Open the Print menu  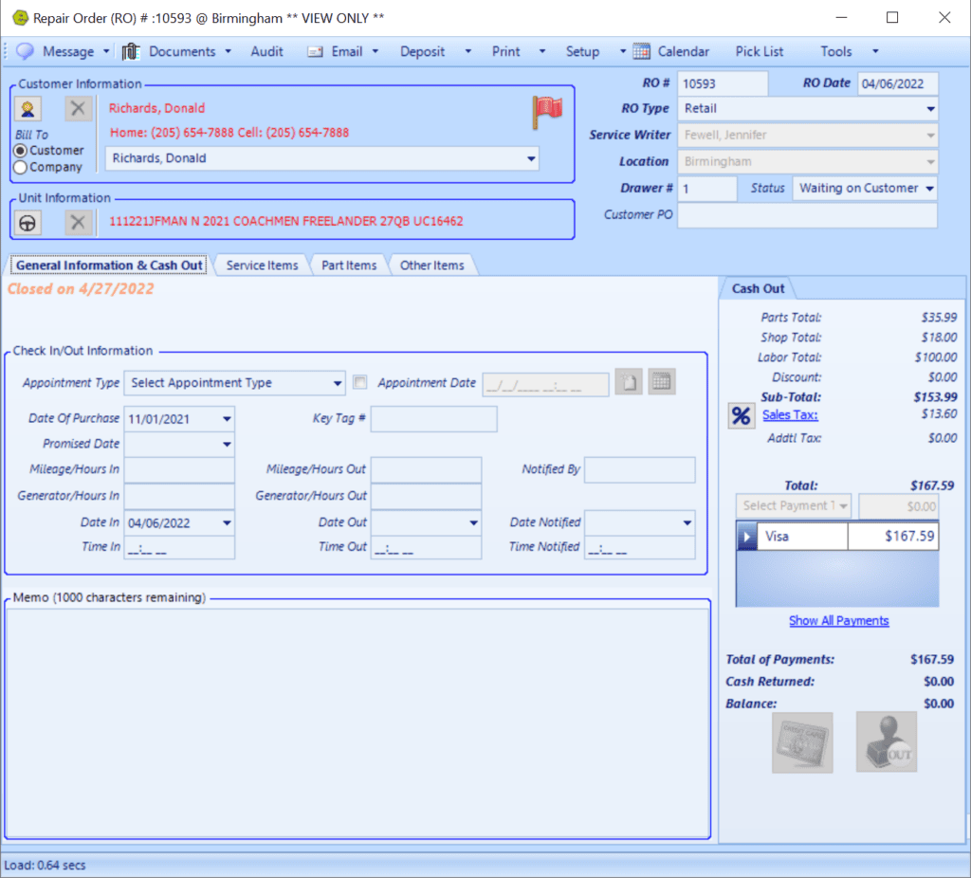(505, 51)
